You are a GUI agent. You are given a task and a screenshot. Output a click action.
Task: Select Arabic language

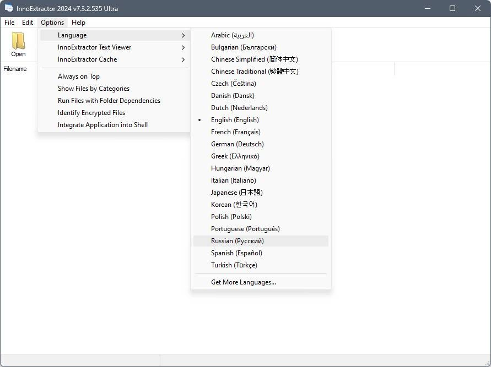click(261, 35)
